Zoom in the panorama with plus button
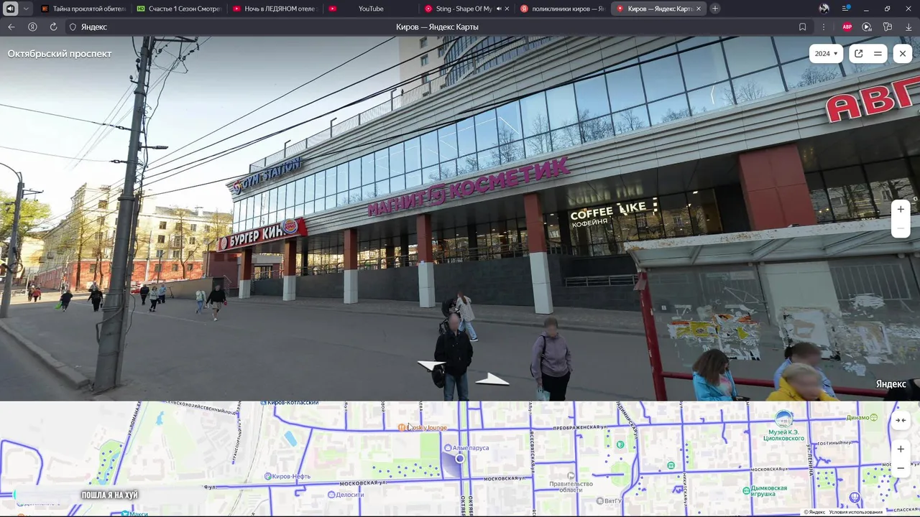This screenshot has width=920, height=517. pyautogui.click(x=901, y=209)
